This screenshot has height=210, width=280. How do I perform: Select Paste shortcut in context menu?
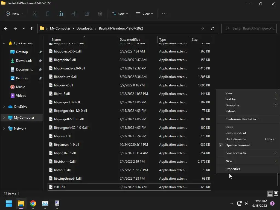248,133
